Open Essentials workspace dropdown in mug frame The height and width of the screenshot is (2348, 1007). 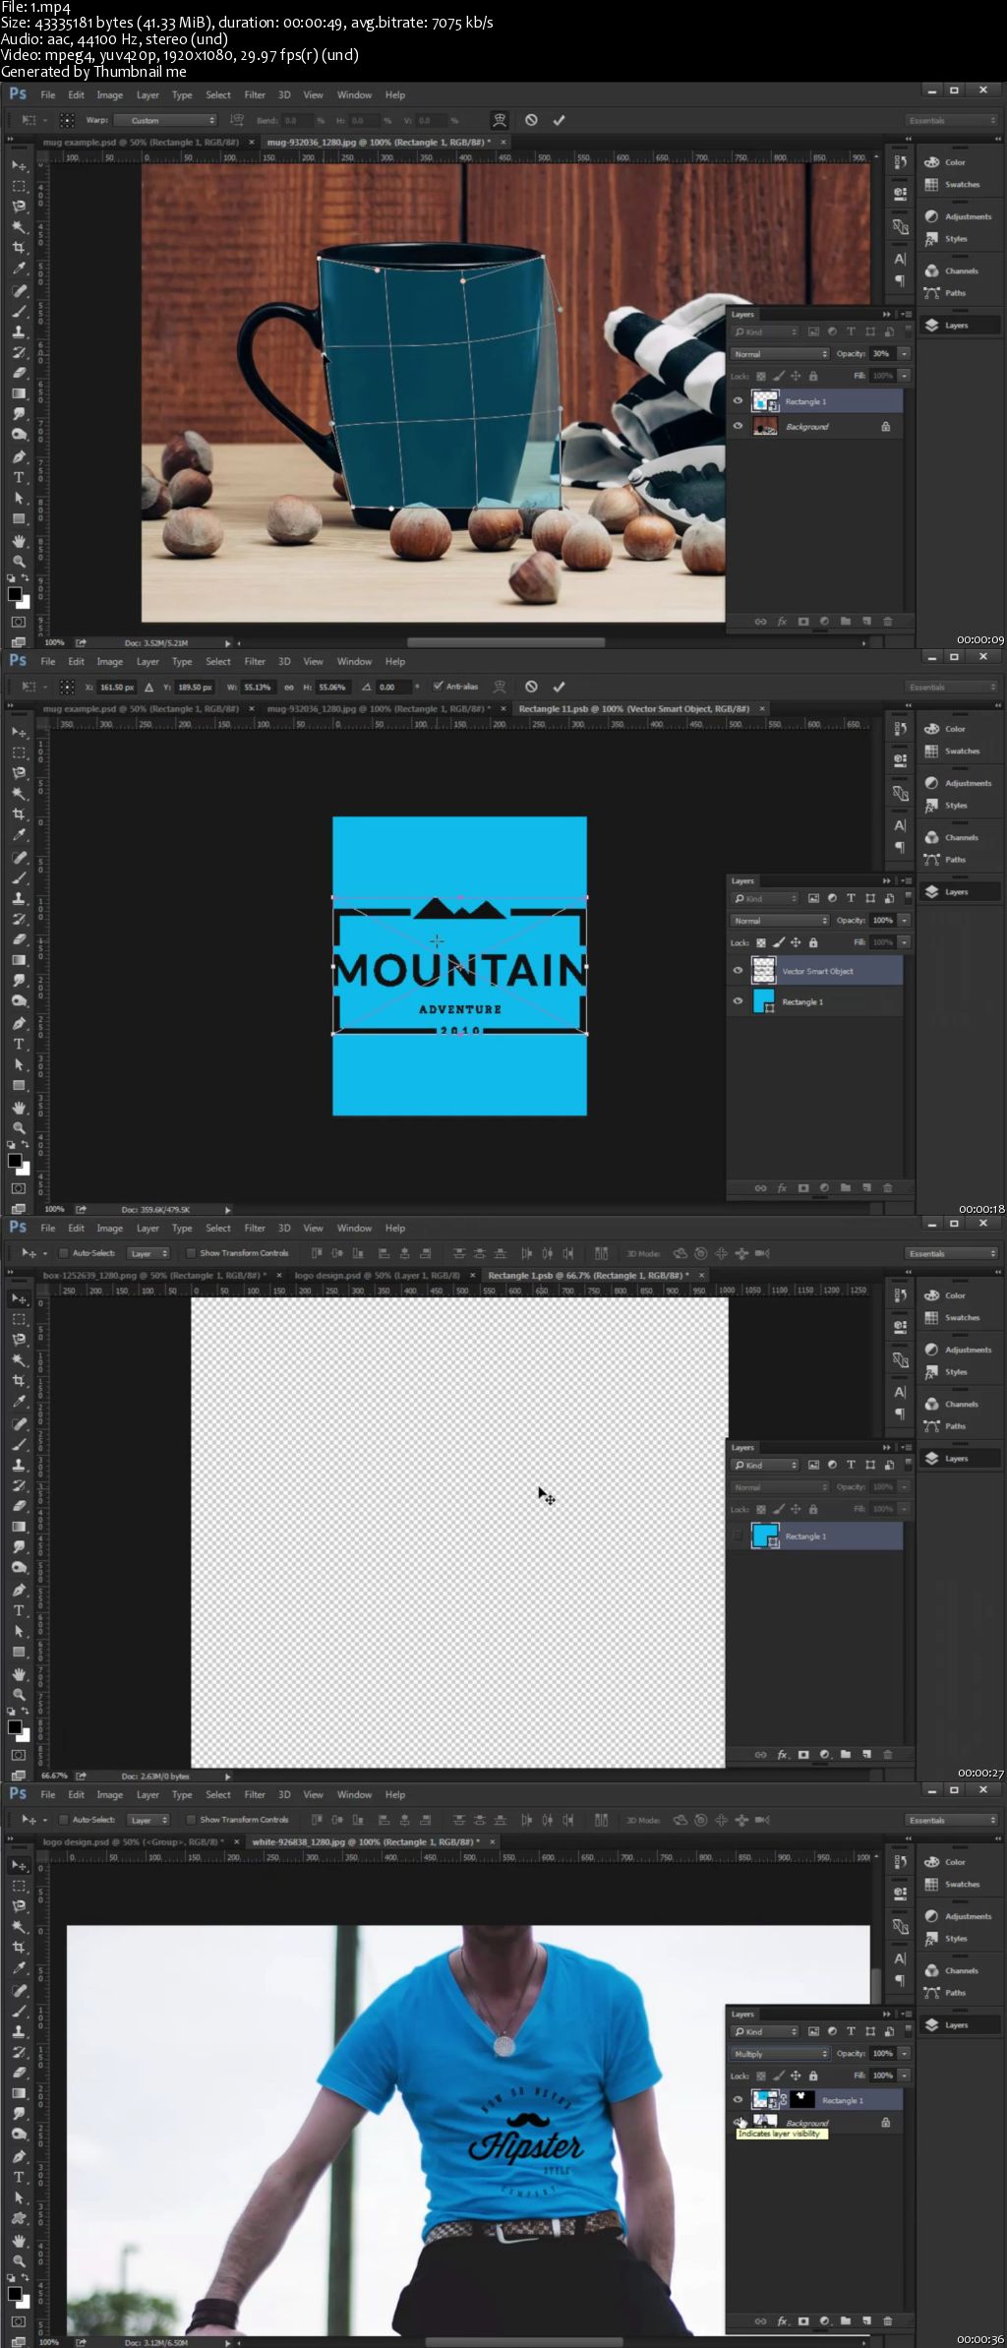(951, 120)
